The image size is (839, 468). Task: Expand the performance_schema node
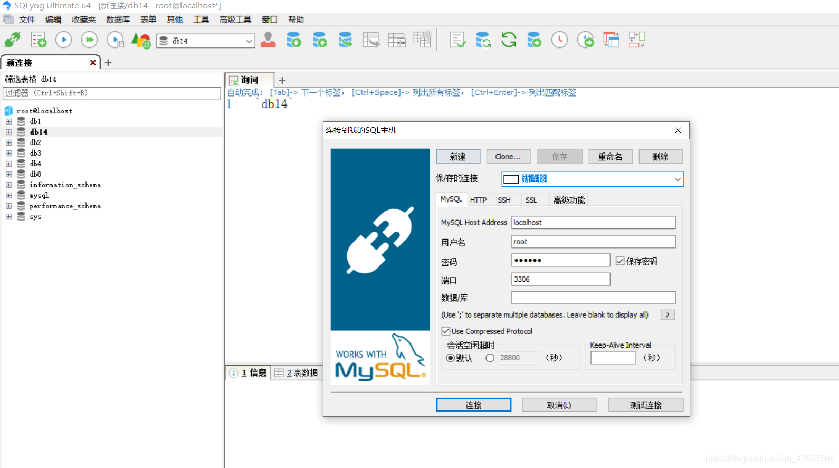tap(9, 206)
